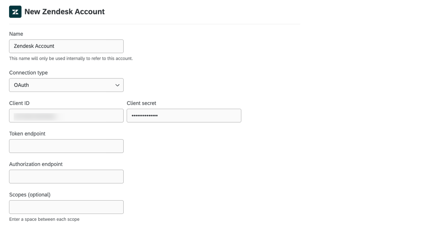Click the Token endpoint input field
Viewport: 430px width, 225px height.
tap(66, 146)
